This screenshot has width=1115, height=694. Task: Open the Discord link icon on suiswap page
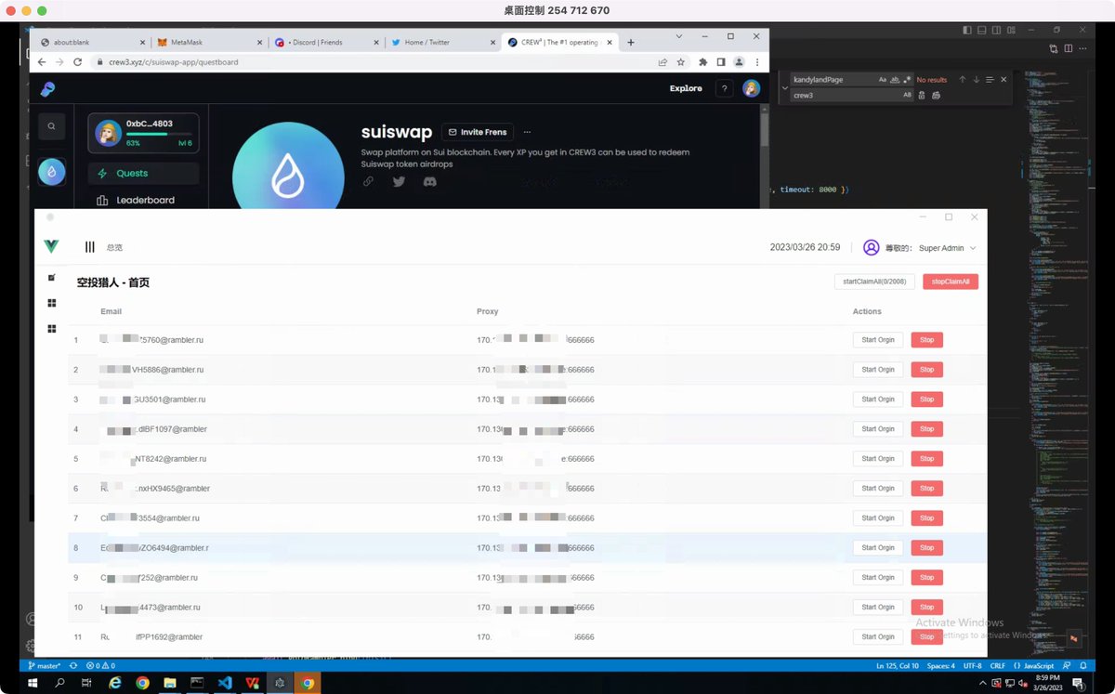(429, 182)
